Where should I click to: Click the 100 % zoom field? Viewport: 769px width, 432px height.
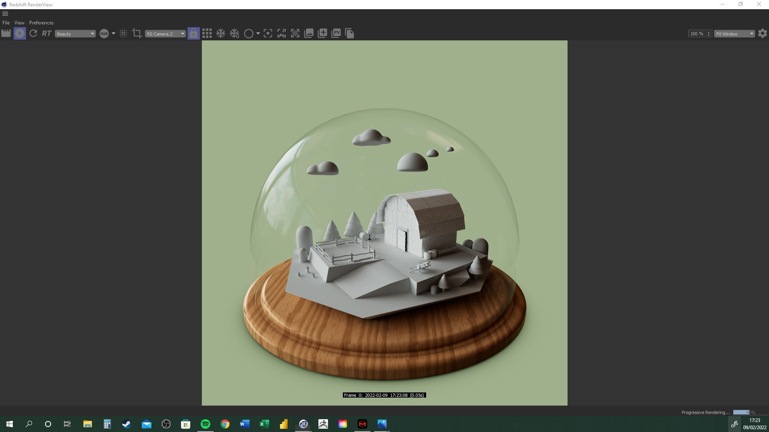point(697,34)
